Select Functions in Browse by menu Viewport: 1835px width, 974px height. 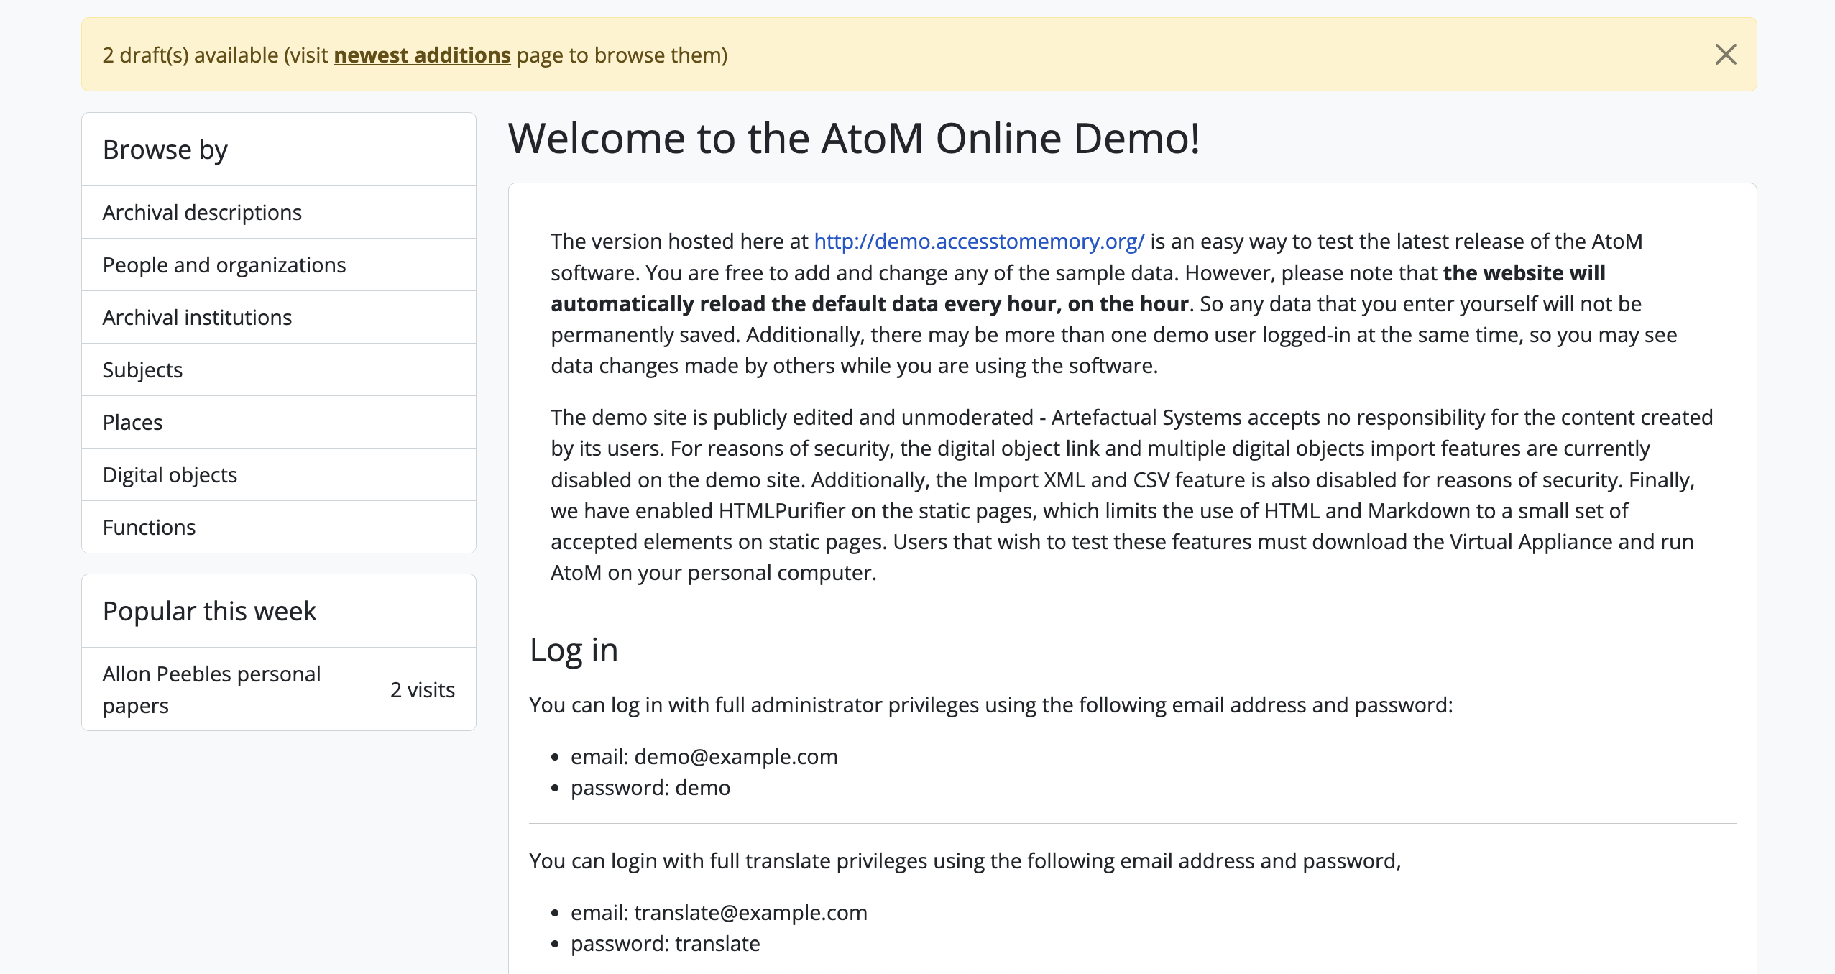point(149,528)
